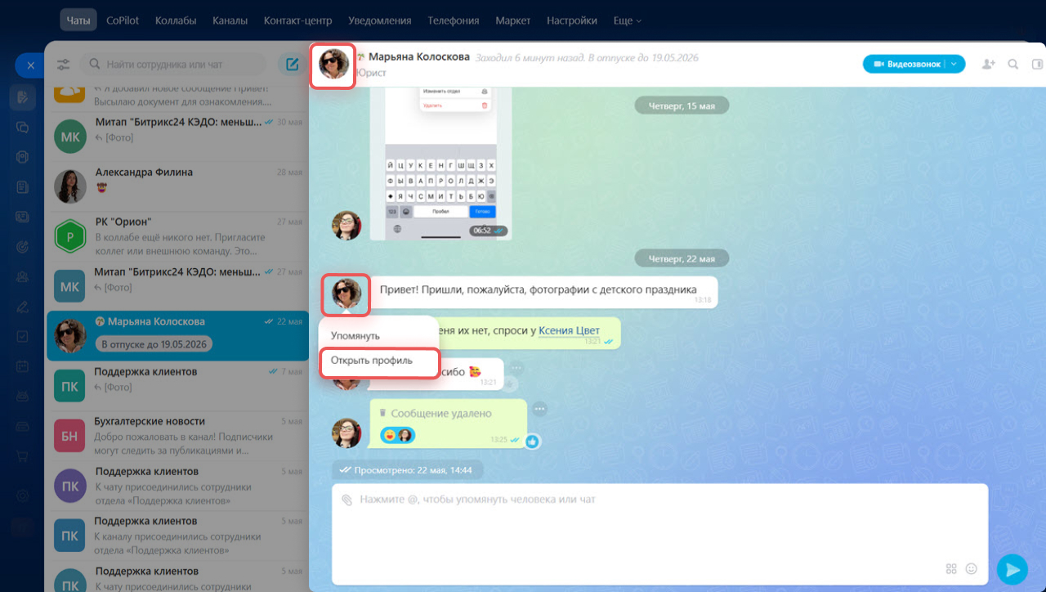Viewport: 1046px width, 592px height.
Task: Click the Просмотрено: 22 мая, 14:44 status
Action: point(408,470)
